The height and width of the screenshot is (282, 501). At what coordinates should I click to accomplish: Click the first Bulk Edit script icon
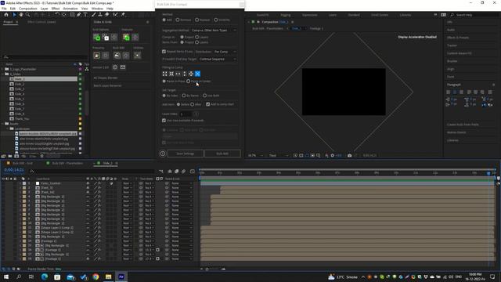(117, 56)
